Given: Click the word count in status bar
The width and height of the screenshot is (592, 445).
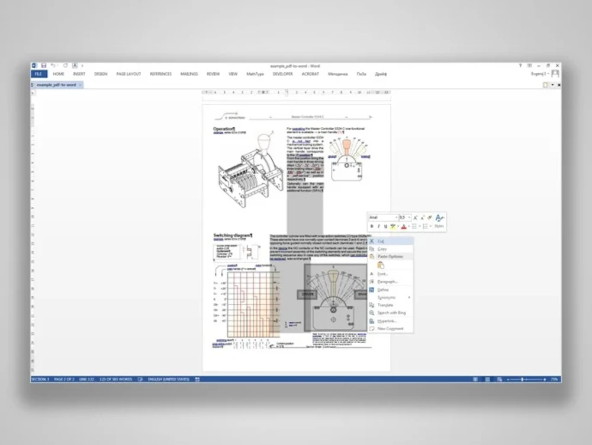Looking at the screenshot, I should [115, 379].
